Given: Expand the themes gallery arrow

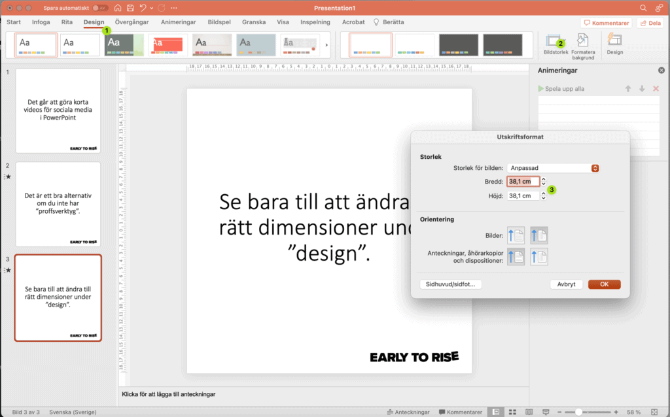Looking at the screenshot, I should 326,45.
